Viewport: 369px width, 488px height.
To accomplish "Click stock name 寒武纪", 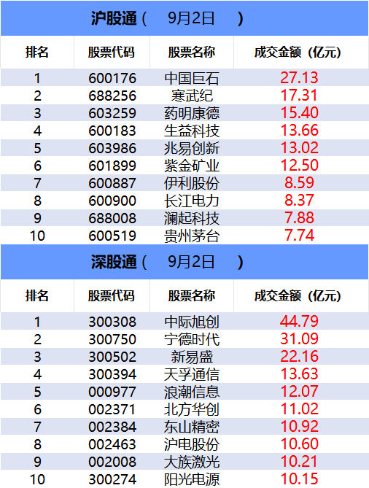I will click(192, 96).
